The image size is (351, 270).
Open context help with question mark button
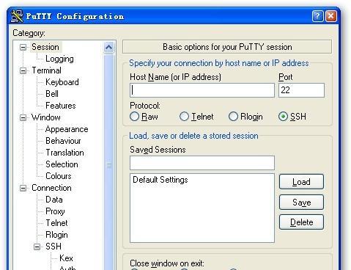pyautogui.click(x=317, y=16)
